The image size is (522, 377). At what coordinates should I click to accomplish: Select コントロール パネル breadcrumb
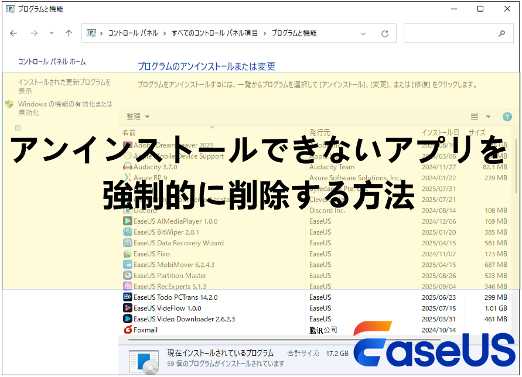point(133,33)
